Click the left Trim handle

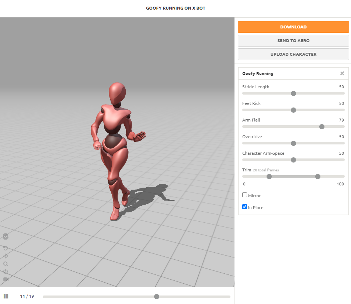[x=269, y=177]
